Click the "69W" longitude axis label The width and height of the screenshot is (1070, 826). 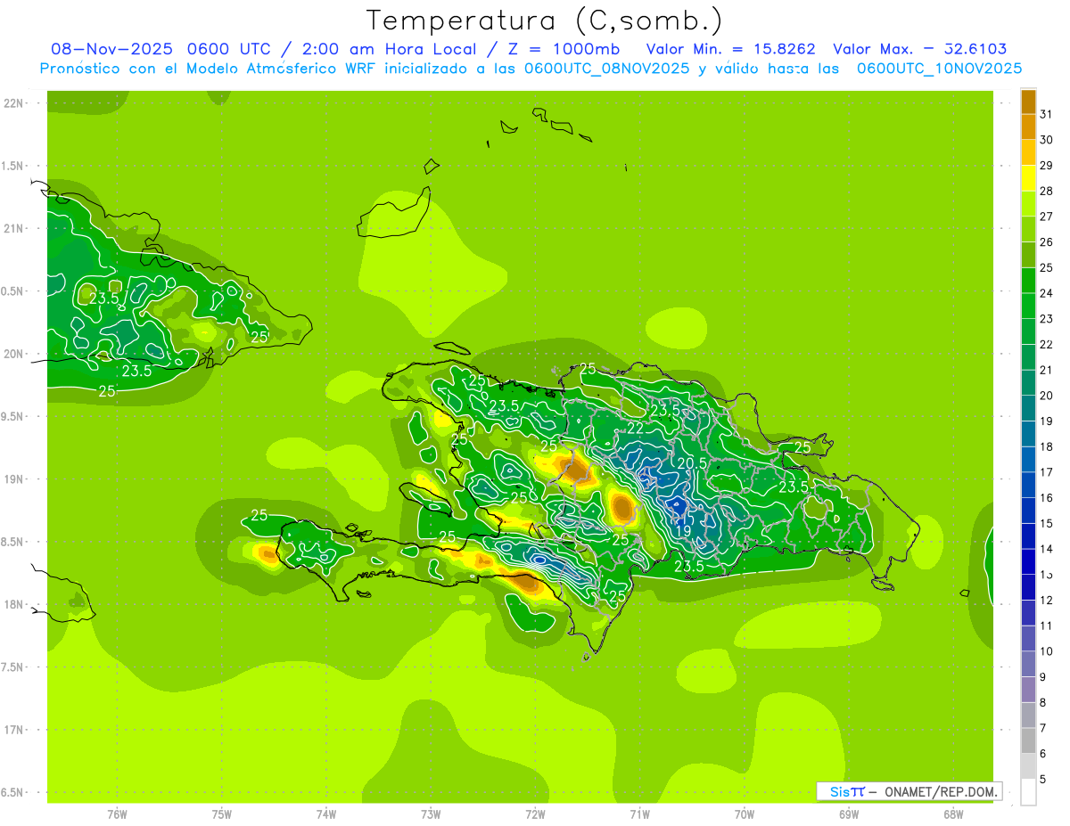click(x=849, y=814)
